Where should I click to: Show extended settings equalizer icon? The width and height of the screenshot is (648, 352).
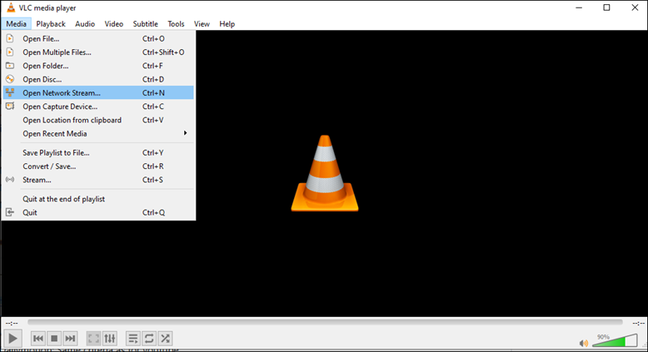coord(110,339)
